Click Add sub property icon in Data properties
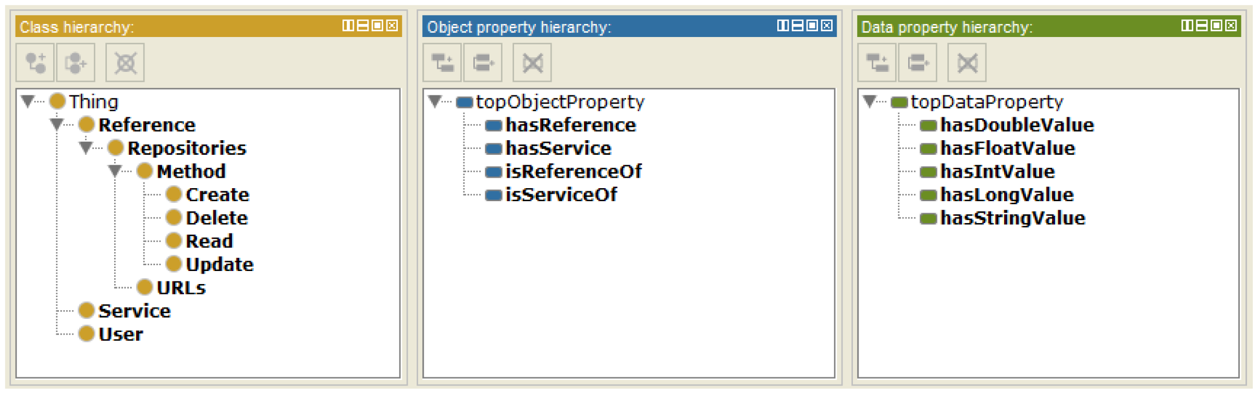This screenshot has width=1258, height=394. pyautogui.click(x=877, y=63)
